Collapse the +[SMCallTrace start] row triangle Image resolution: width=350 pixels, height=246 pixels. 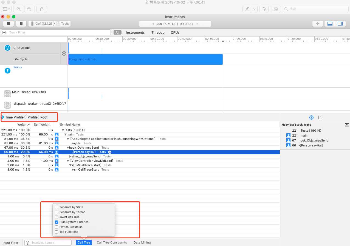(70, 165)
